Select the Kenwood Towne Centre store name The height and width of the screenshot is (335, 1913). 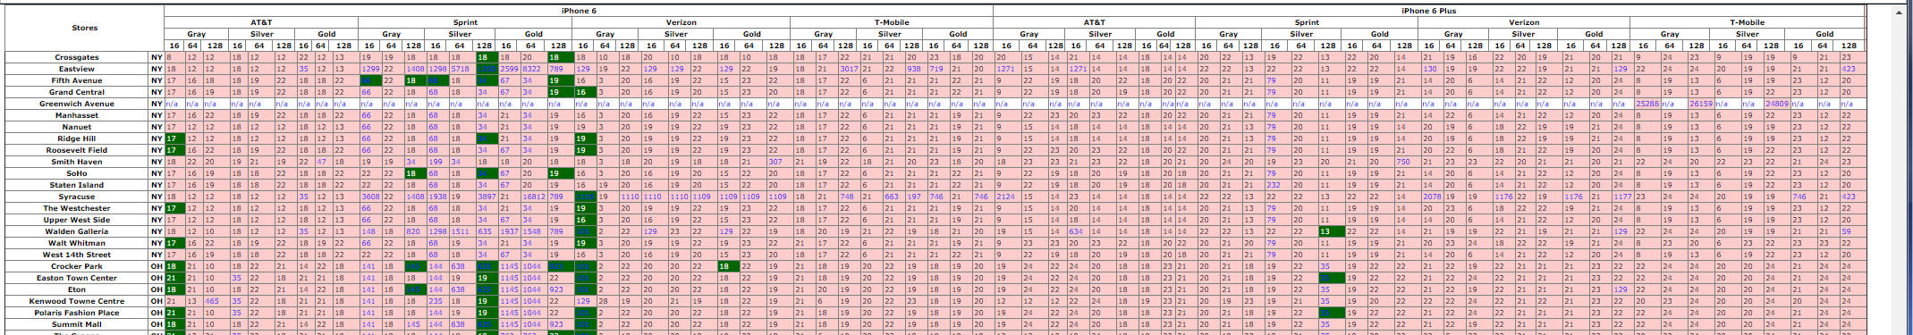click(77, 301)
